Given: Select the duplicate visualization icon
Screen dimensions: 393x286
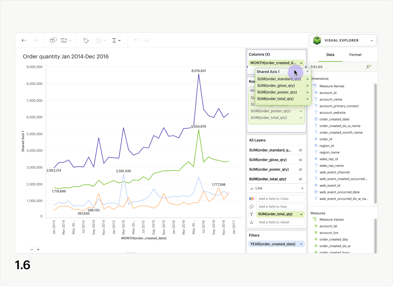Looking at the screenshot, I should point(53,40).
